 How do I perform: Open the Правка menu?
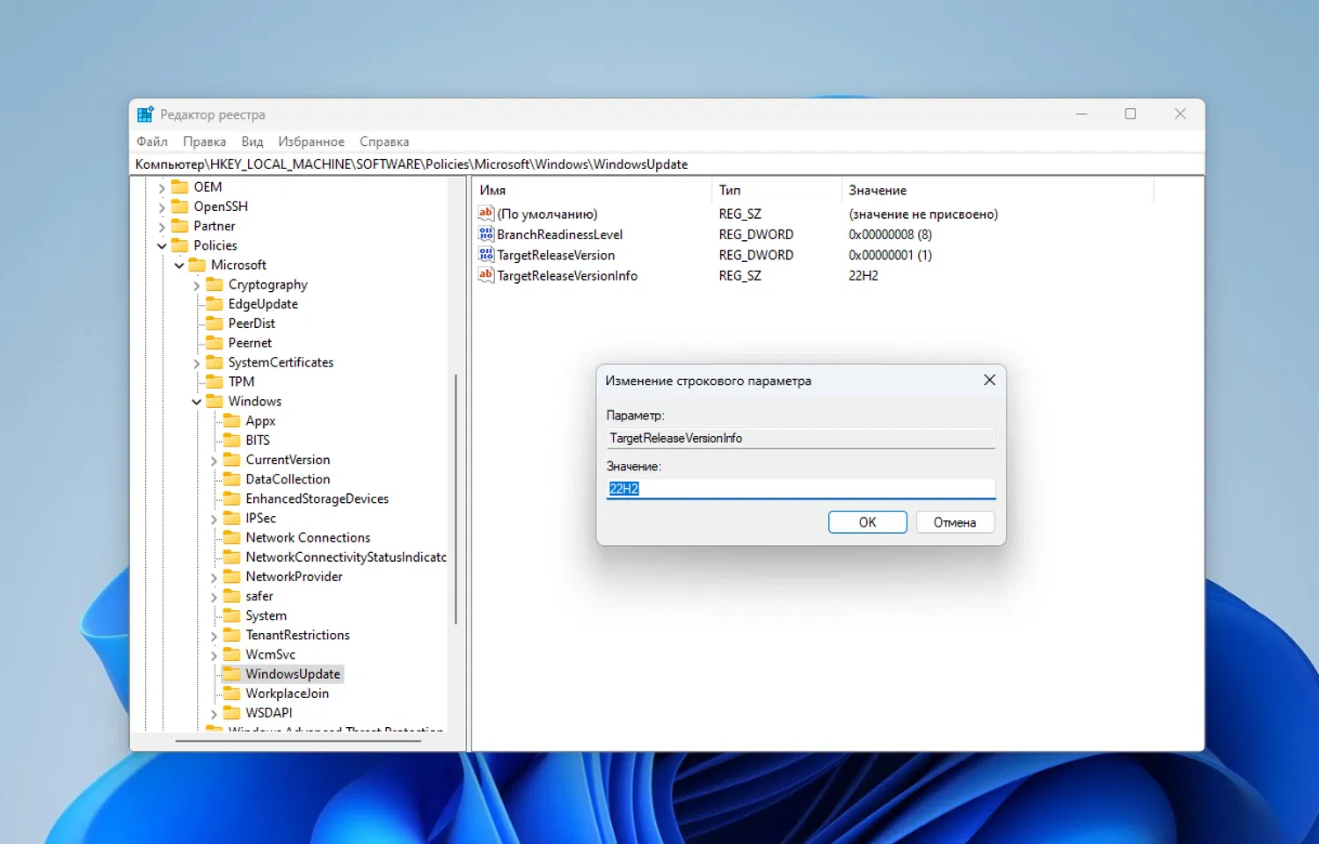(204, 142)
